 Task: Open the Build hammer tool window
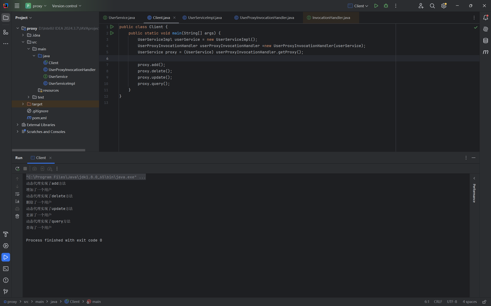pyautogui.click(x=6, y=234)
